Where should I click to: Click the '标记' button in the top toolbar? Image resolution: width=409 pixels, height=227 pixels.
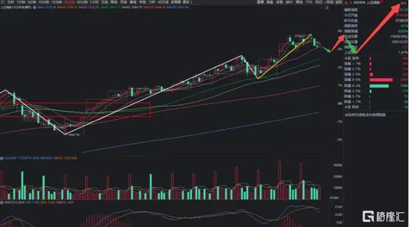click(319, 2)
